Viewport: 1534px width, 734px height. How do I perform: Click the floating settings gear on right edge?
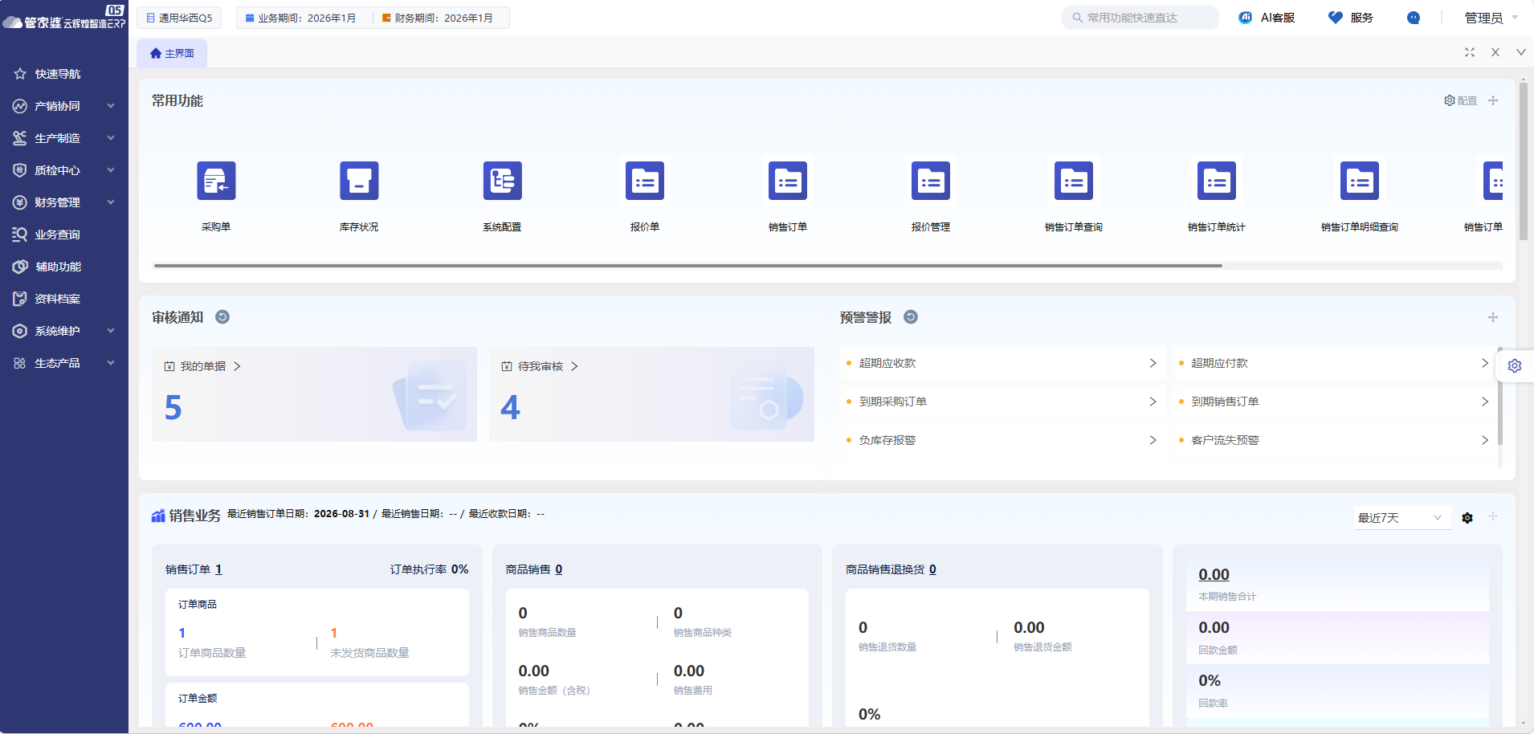point(1515,366)
